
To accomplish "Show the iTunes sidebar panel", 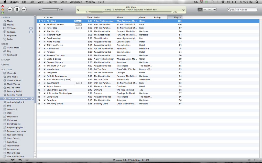I will point(256,160).
